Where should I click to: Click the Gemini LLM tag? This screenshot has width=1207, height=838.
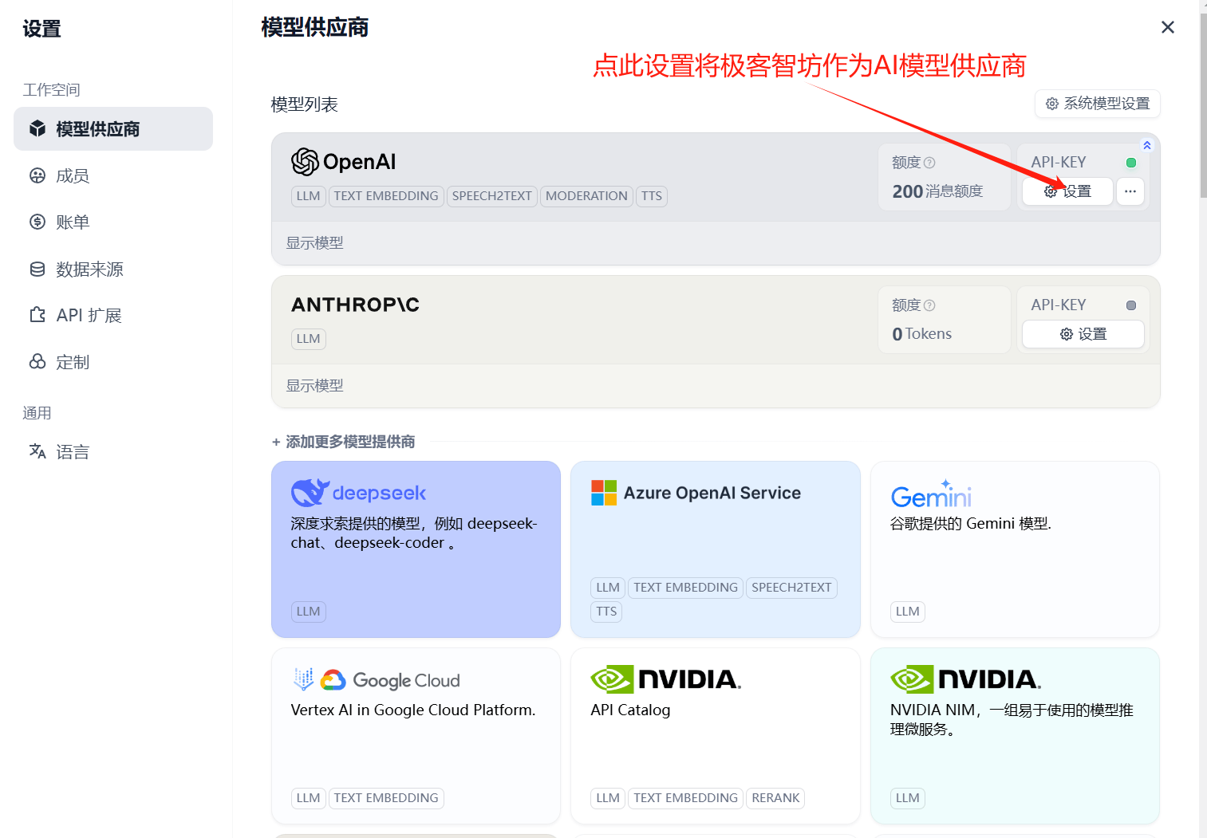908,612
